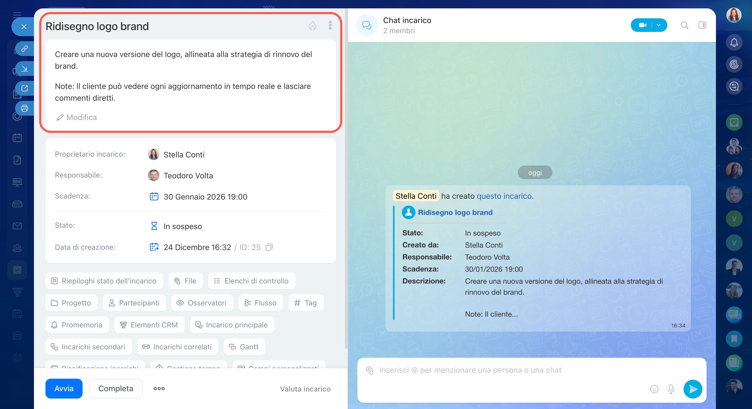Click the print icon on left strip
Viewport: 752px width, 409px height.
tap(25, 108)
